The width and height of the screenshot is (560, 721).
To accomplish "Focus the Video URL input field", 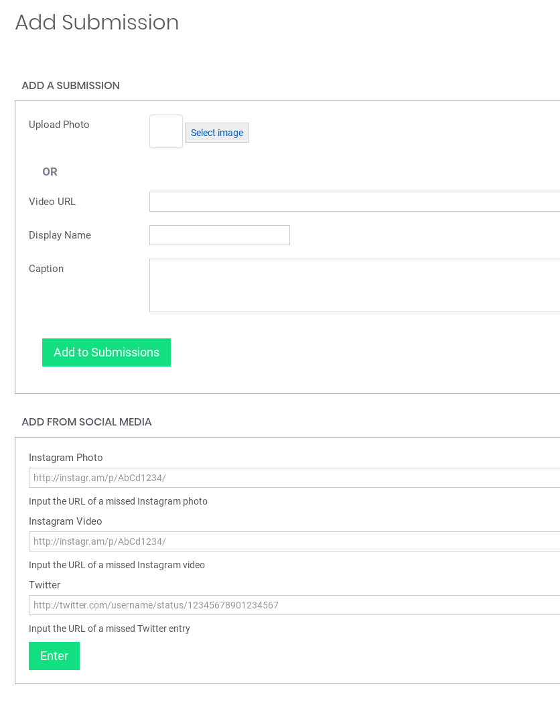I will 354,202.
